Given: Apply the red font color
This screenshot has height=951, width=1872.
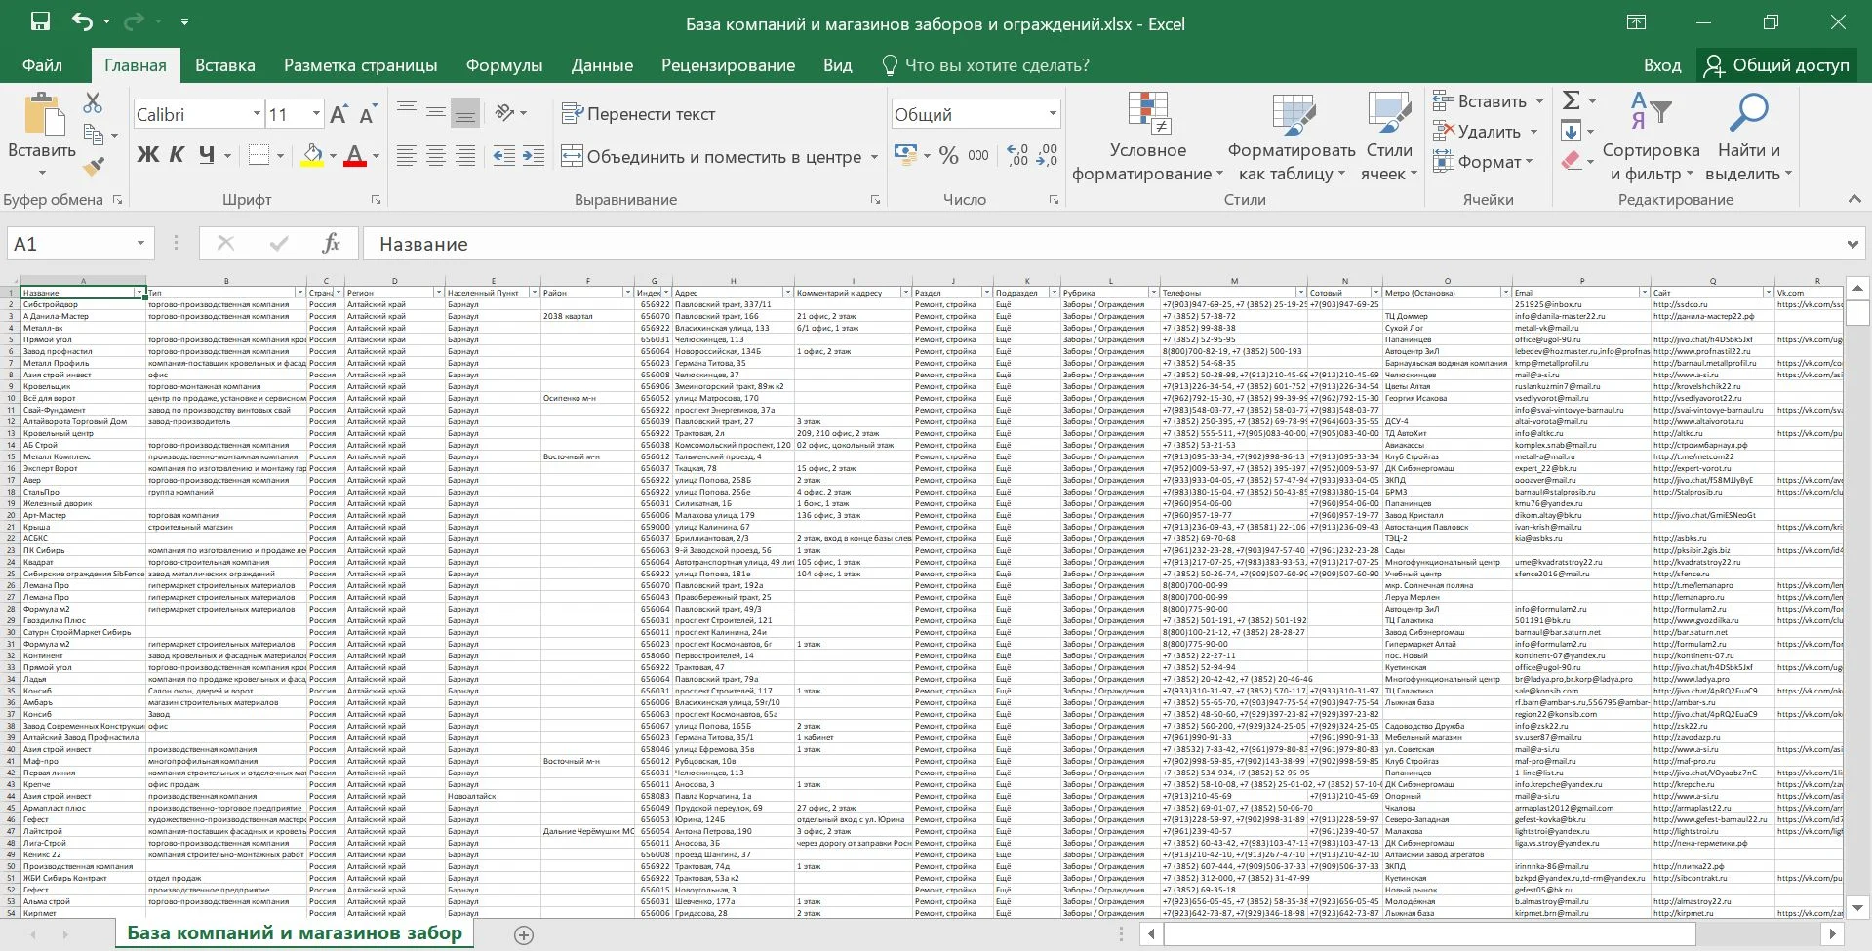Looking at the screenshot, I should [x=355, y=155].
